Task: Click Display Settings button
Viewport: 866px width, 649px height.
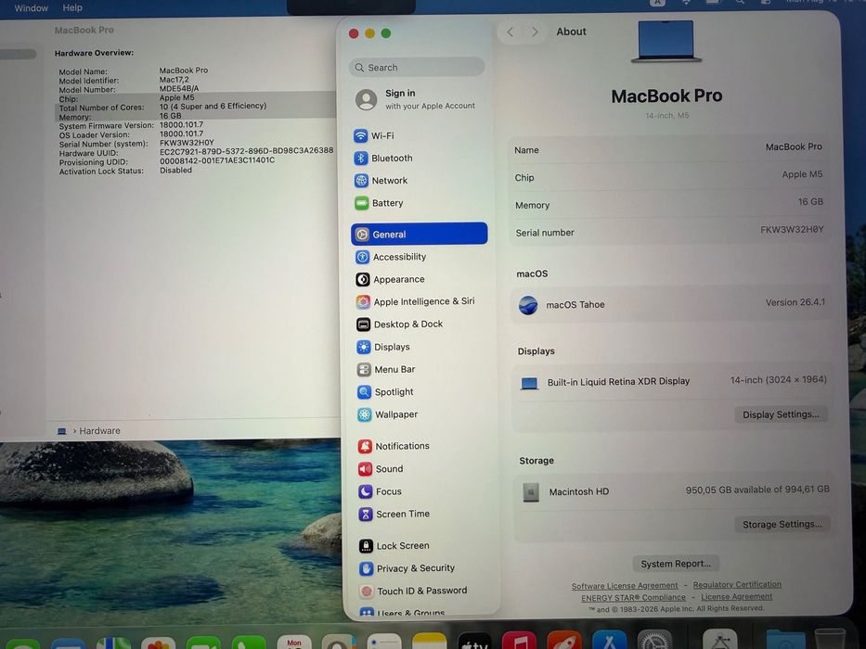Action: click(781, 414)
